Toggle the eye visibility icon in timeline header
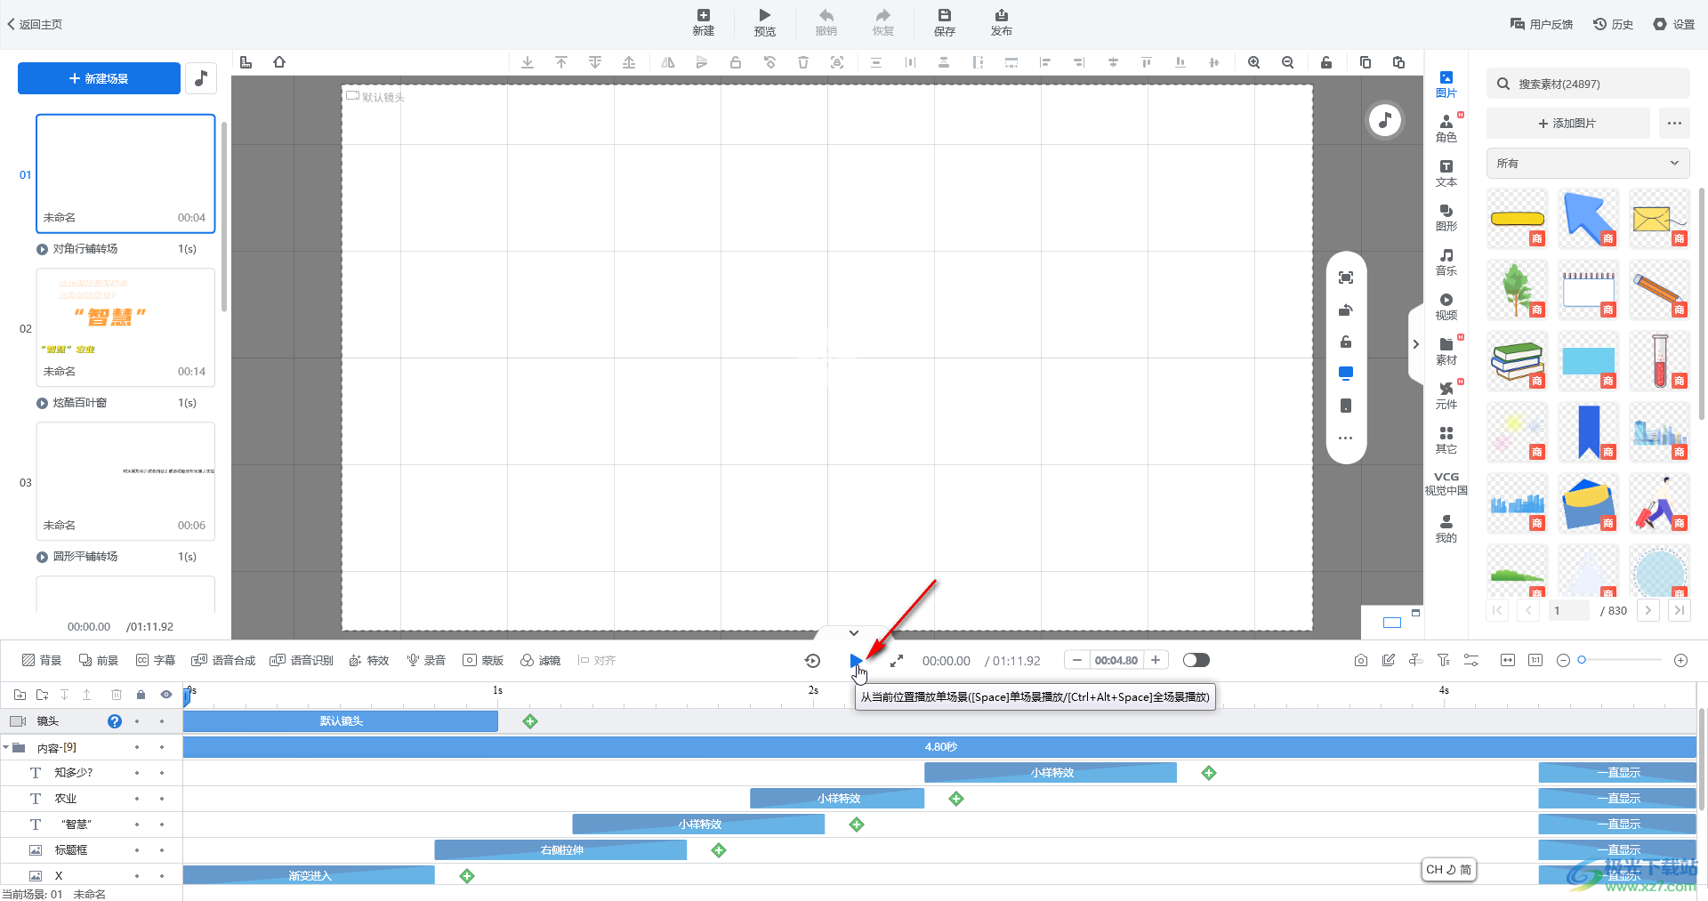Viewport: 1708px width, 901px height. point(165,695)
